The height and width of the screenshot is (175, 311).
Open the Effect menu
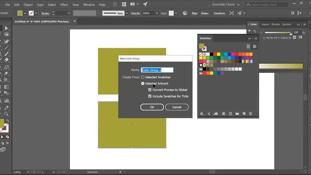tap(64, 4)
